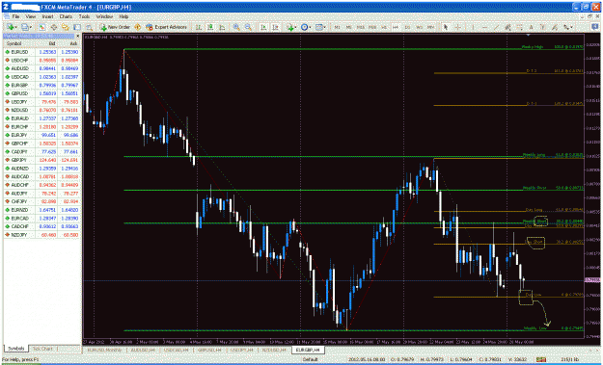
Task: Select the D1 timeframe
Action: click(x=408, y=27)
